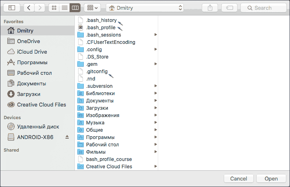The image size is (290, 187).
Task: Expand the .bash_sessions folder arrow
Action: tap(155, 35)
